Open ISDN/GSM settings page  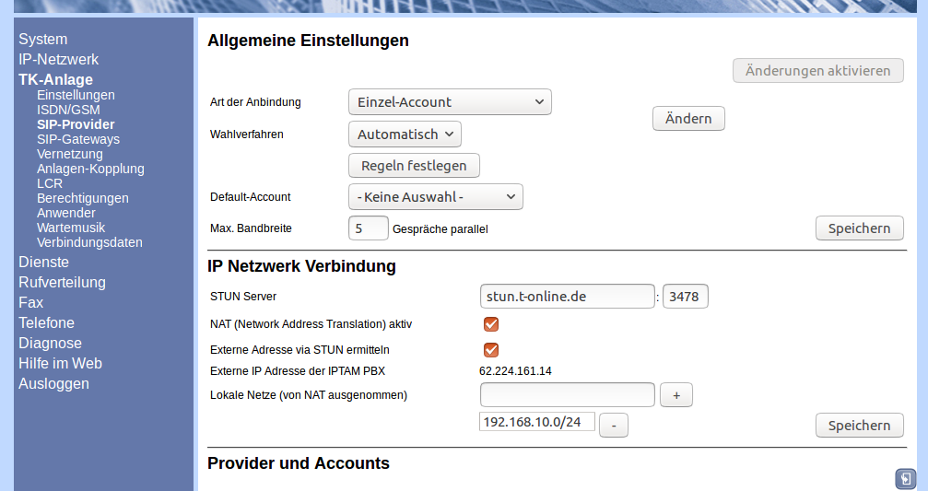pyautogui.click(x=68, y=110)
